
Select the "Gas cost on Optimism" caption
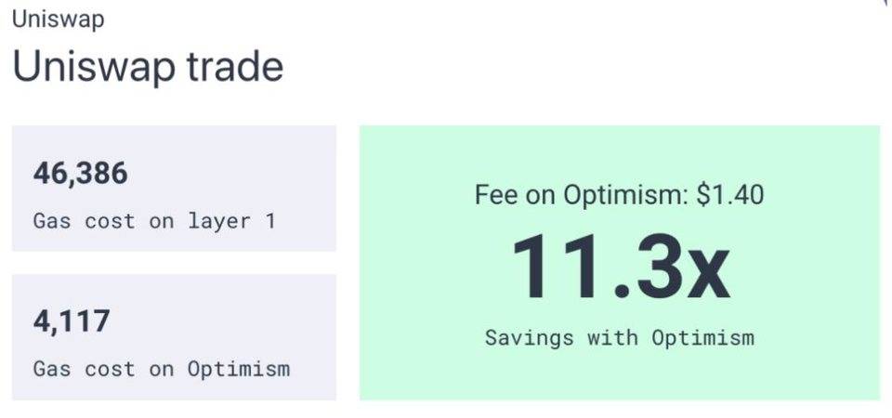[161, 369]
